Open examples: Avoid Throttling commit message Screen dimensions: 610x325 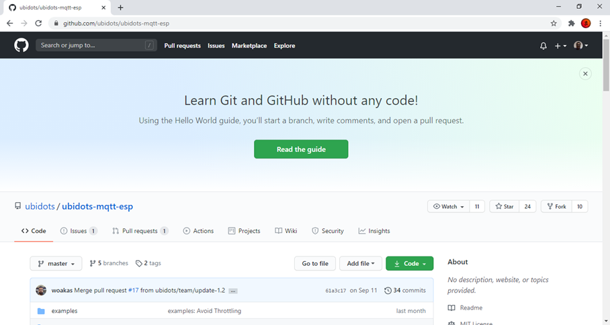[x=204, y=311]
